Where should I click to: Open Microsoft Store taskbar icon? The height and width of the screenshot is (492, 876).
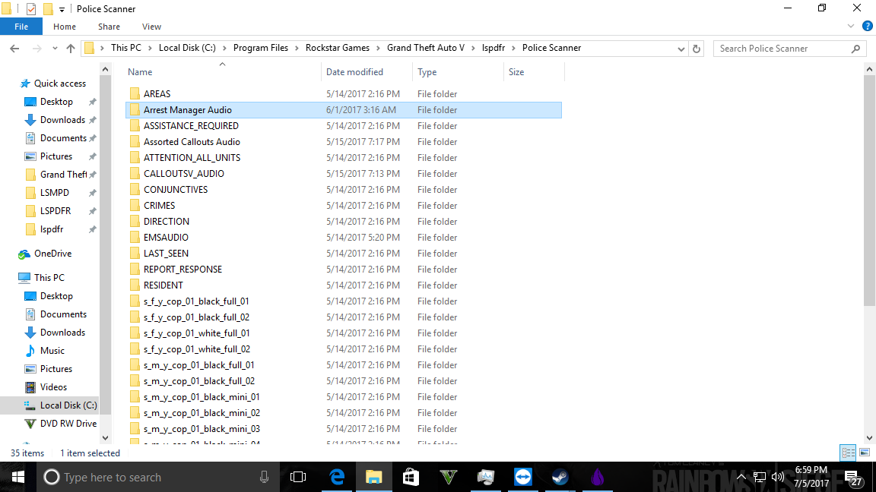point(411,477)
